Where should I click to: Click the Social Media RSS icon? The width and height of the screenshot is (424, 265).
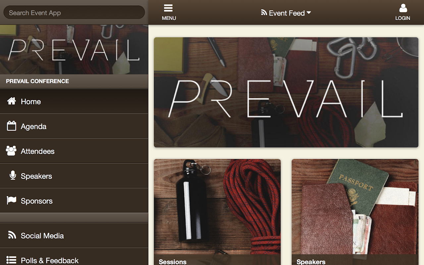[12, 235]
